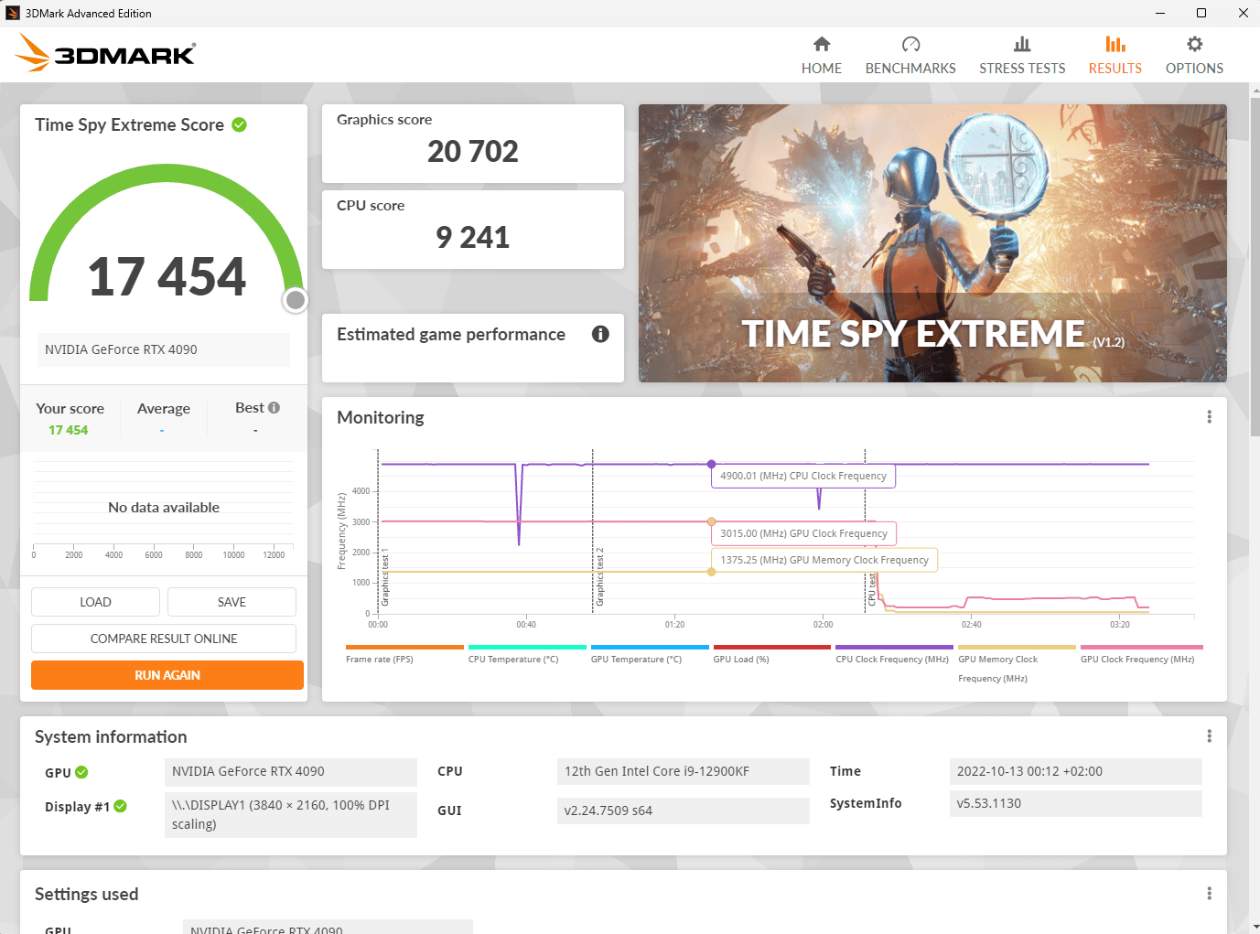This screenshot has height=934, width=1260.
Task: Open the OPTIONS tab
Action: pos(1194,56)
